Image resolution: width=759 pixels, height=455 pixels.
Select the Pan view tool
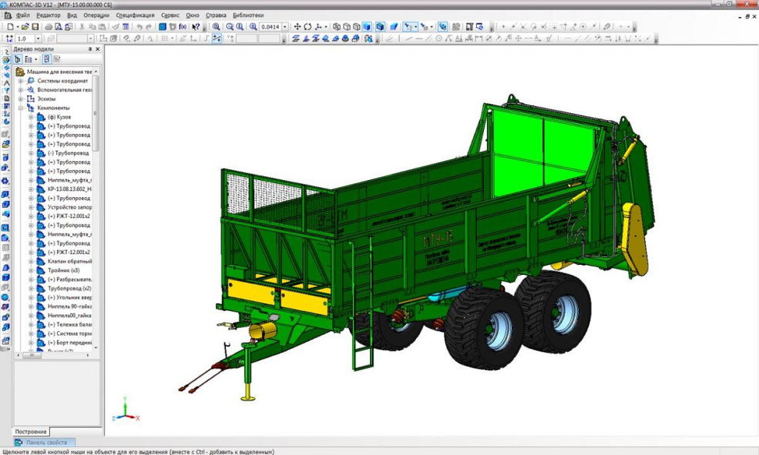(x=297, y=26)
